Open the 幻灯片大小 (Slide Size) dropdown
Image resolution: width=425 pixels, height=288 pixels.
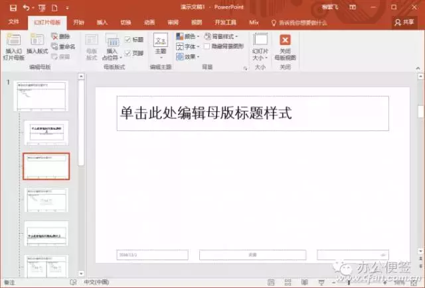click(x=260, y=46)
